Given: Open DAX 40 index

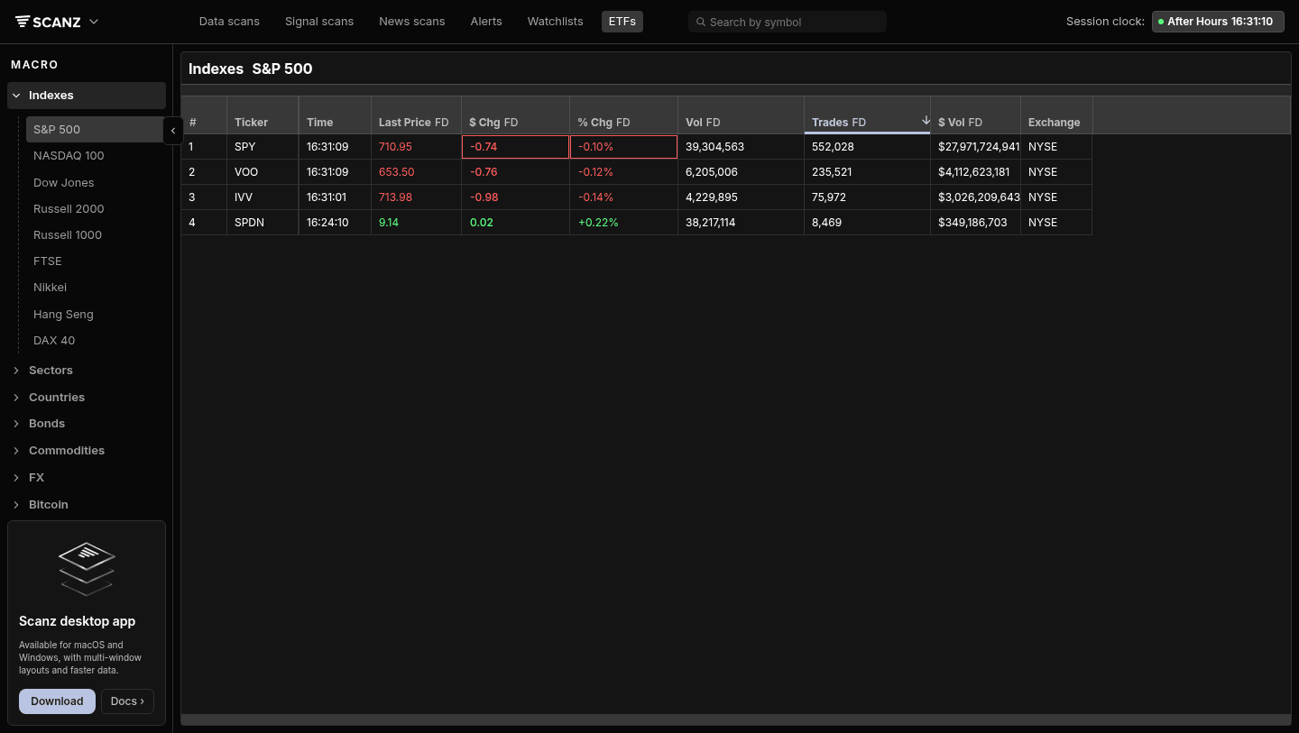Looking at the screenshot, I should (x=54, y=341).
